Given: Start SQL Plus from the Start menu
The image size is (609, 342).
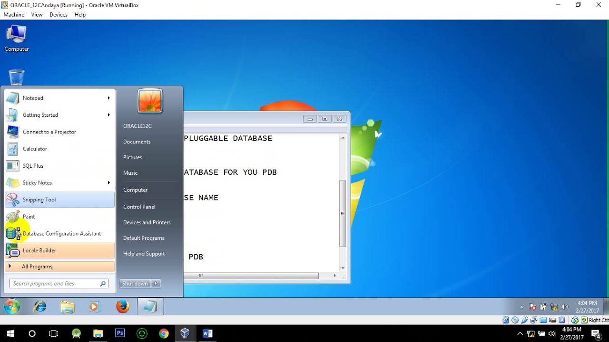Looking at the screenshot, I should 60,166.
